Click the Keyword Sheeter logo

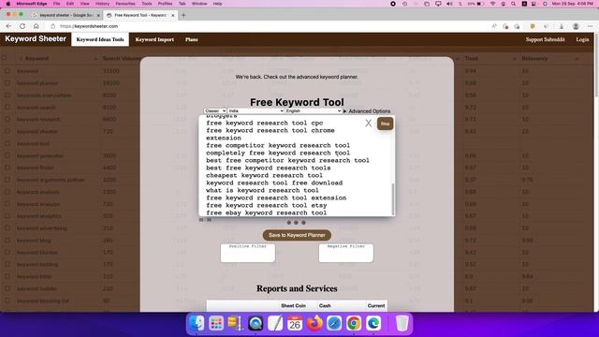(x=36, y=38)
